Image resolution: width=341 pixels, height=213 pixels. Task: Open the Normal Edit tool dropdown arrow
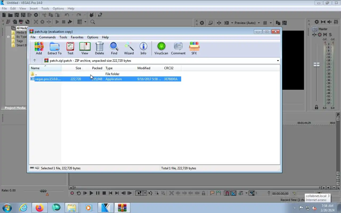coord(145,193)
